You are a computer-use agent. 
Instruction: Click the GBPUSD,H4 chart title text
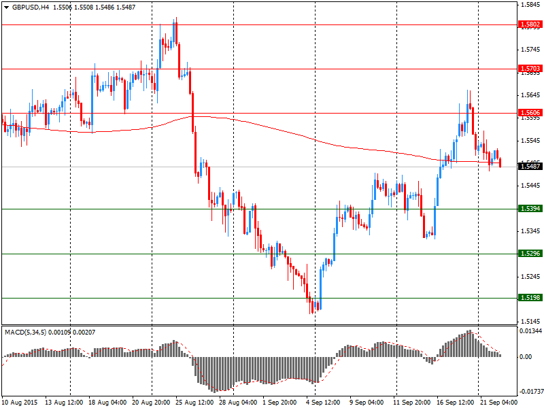(30, 7)
